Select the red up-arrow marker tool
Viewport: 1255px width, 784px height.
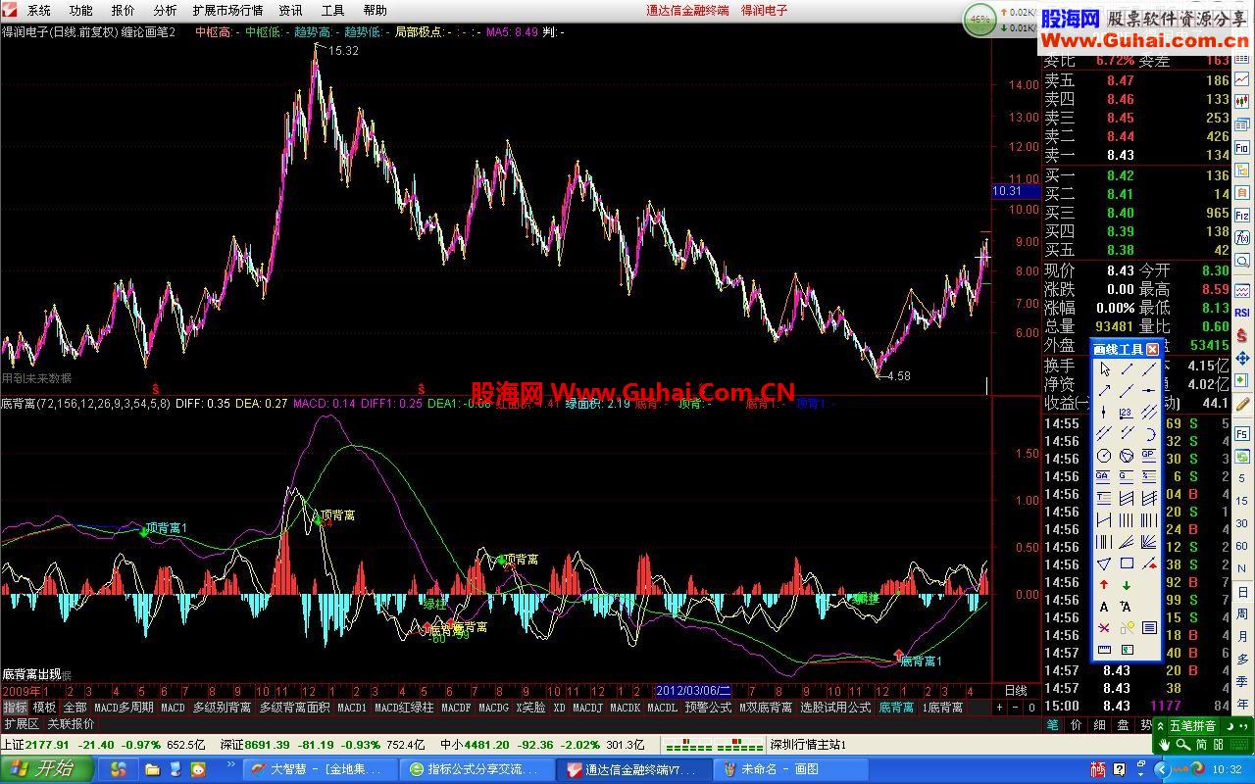[x=1104, y=585]
